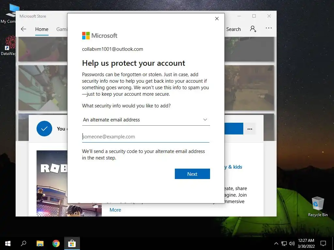334x250 pixels.
Task: Click the account sign-in icon in Store
Action: click(253, 29)
